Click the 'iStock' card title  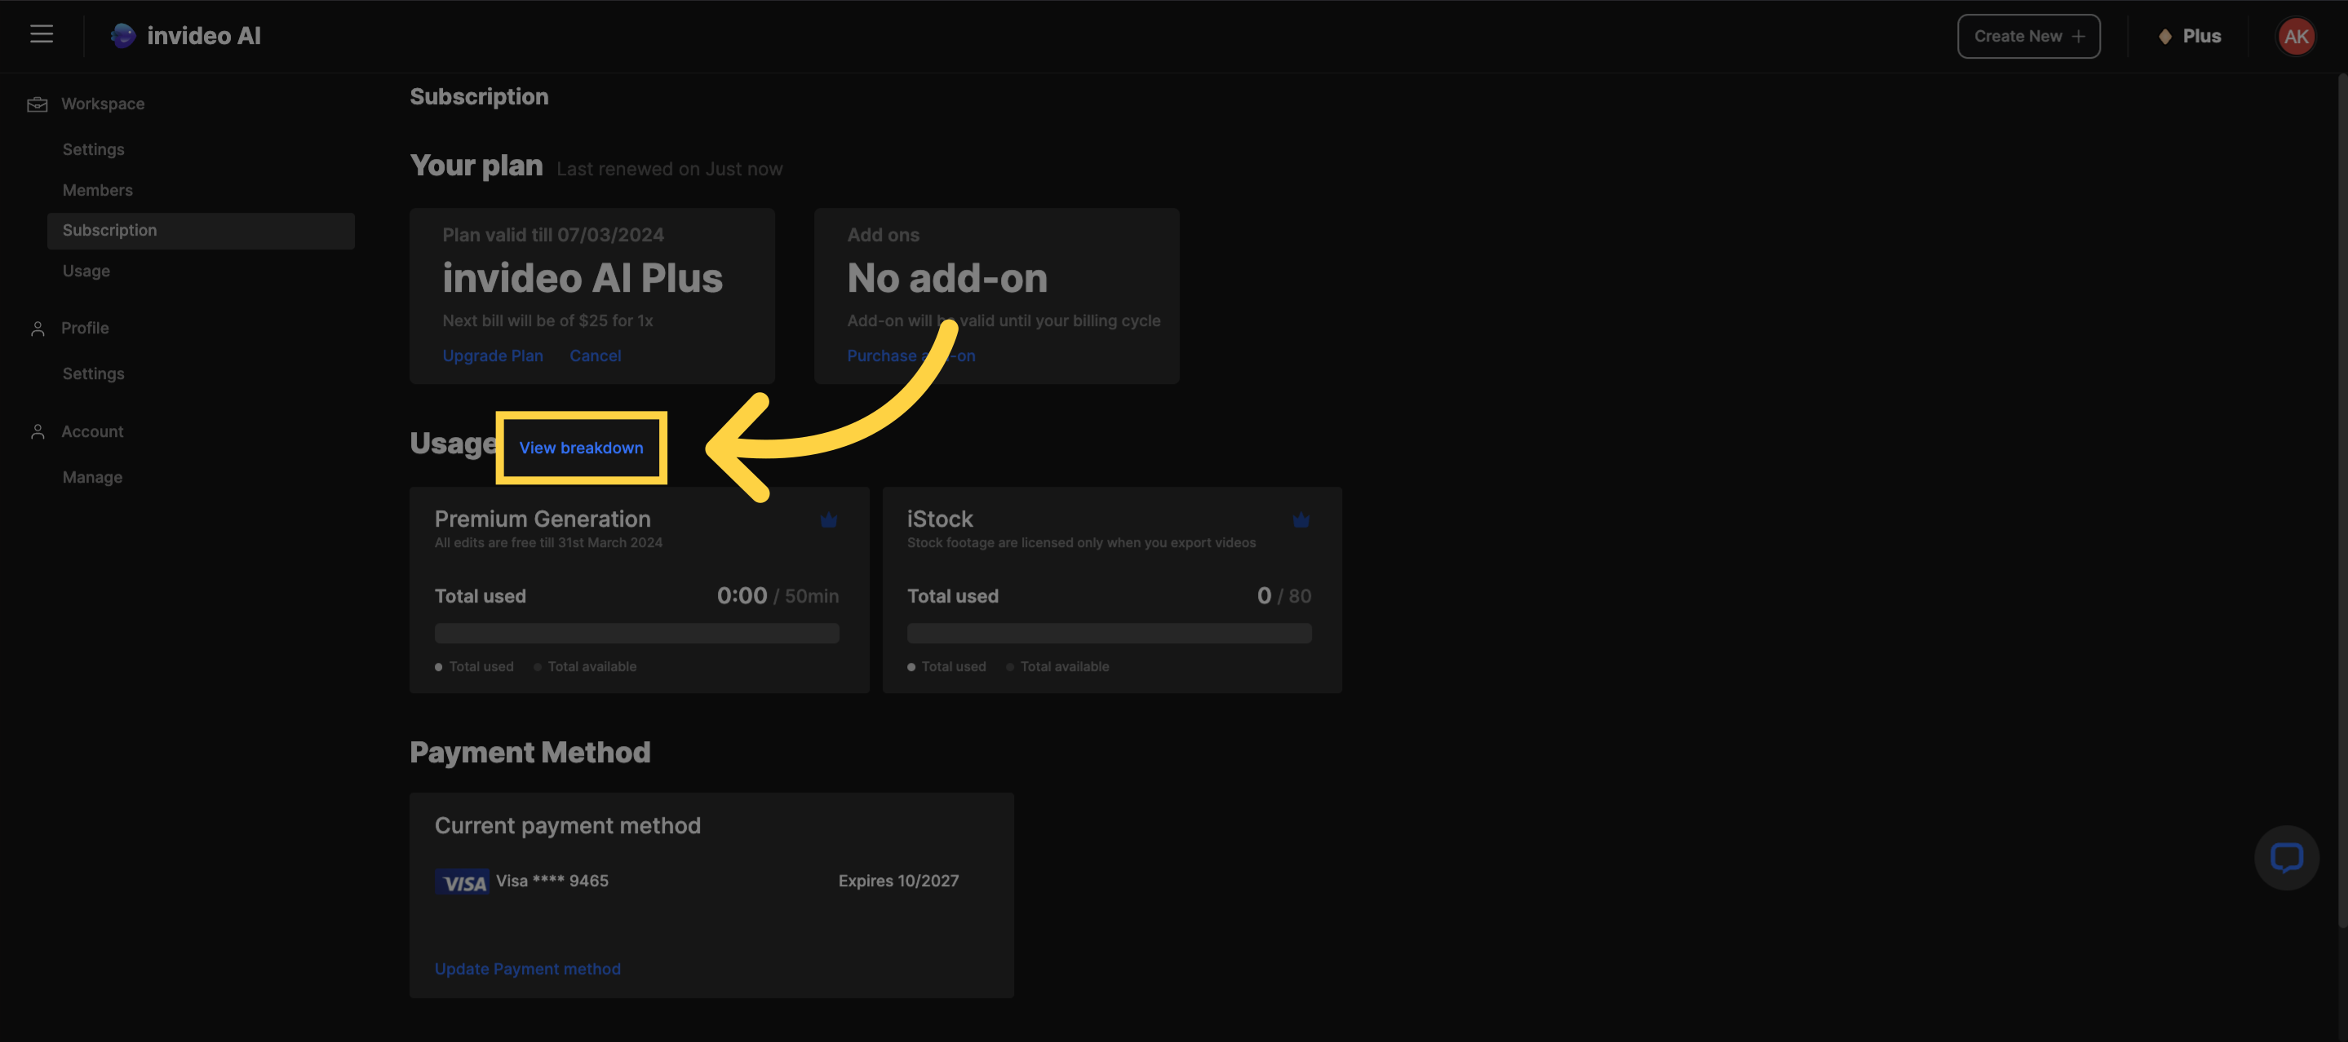(x=940, y=519)
